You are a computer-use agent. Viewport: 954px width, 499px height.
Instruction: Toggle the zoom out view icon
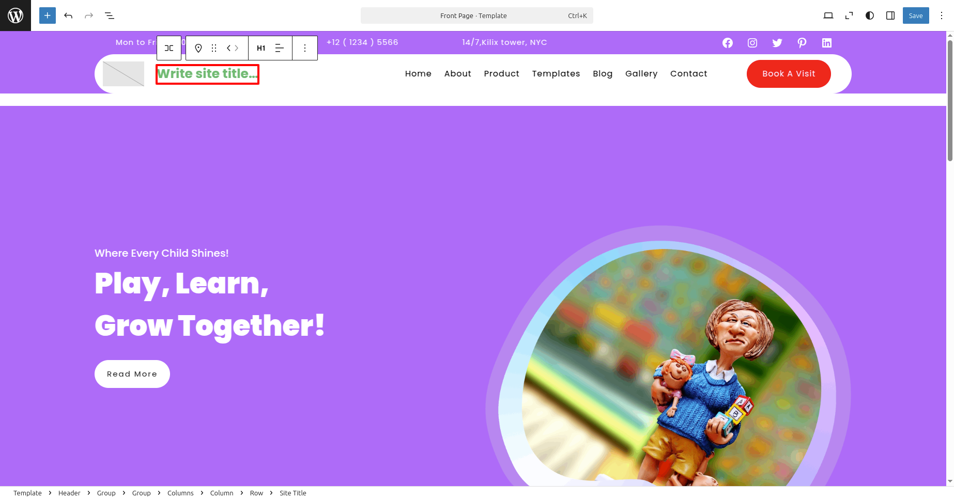849,15
